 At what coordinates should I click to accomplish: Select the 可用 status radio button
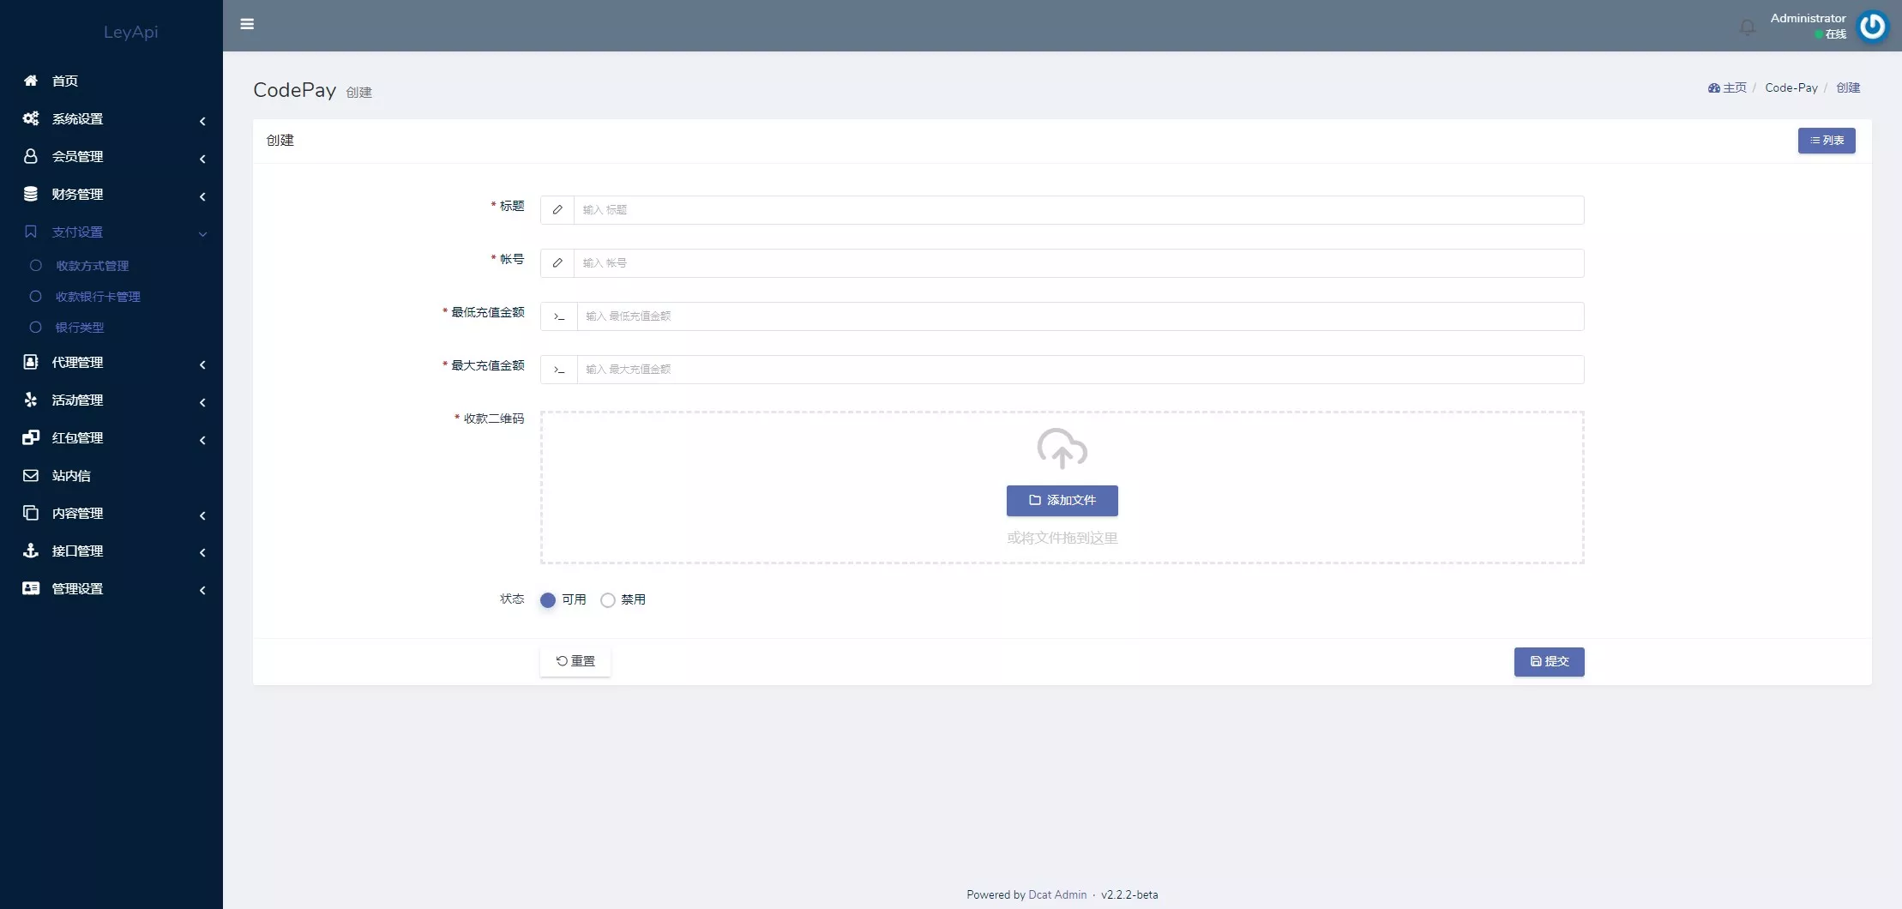coord(548,600)
